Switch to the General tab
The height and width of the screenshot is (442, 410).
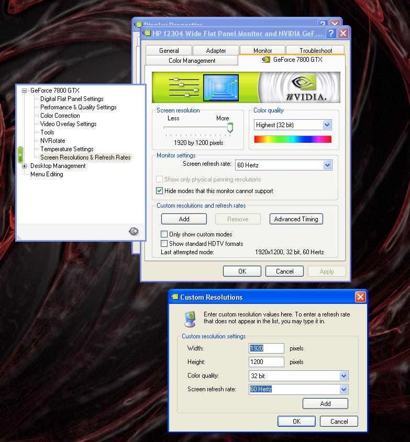pyautogui.click(x=169, y=50)
